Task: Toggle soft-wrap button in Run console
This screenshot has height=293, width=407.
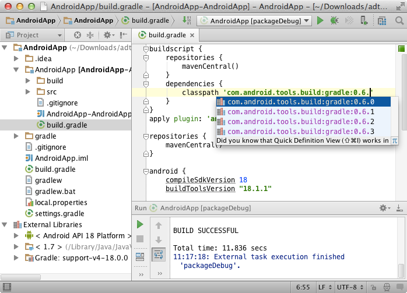Action: coord(157,255)
